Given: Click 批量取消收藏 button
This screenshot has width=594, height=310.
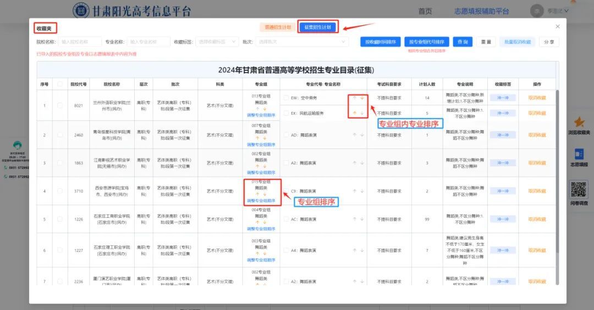Looking at the screenshot, I should click(518, 42).
